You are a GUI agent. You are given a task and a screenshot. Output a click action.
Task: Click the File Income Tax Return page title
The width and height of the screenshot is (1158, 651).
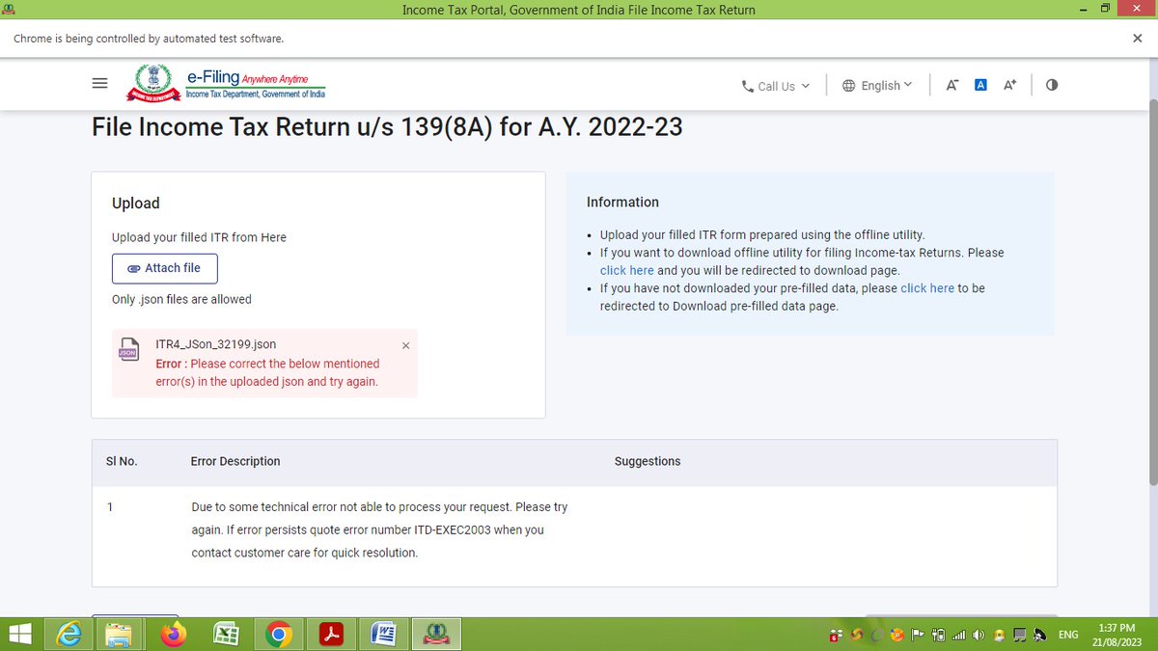coord(387,126)
